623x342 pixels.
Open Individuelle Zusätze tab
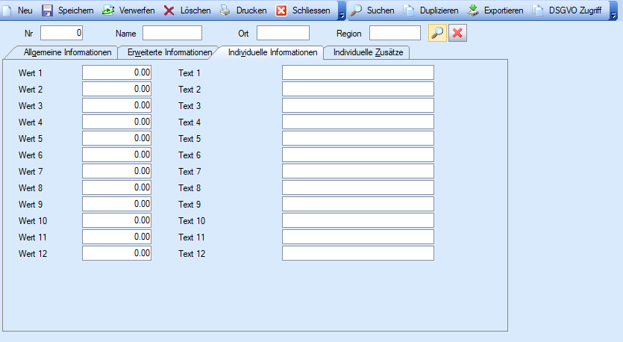coord(368,52)
